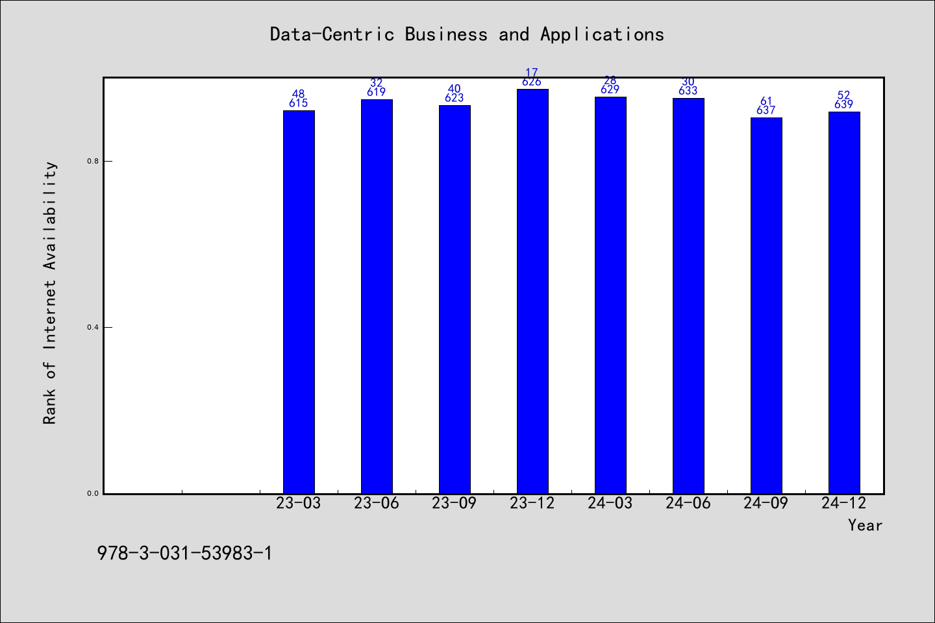Click the x-axis tick label 23-12
935x623 pixels.
click(532, 503)
